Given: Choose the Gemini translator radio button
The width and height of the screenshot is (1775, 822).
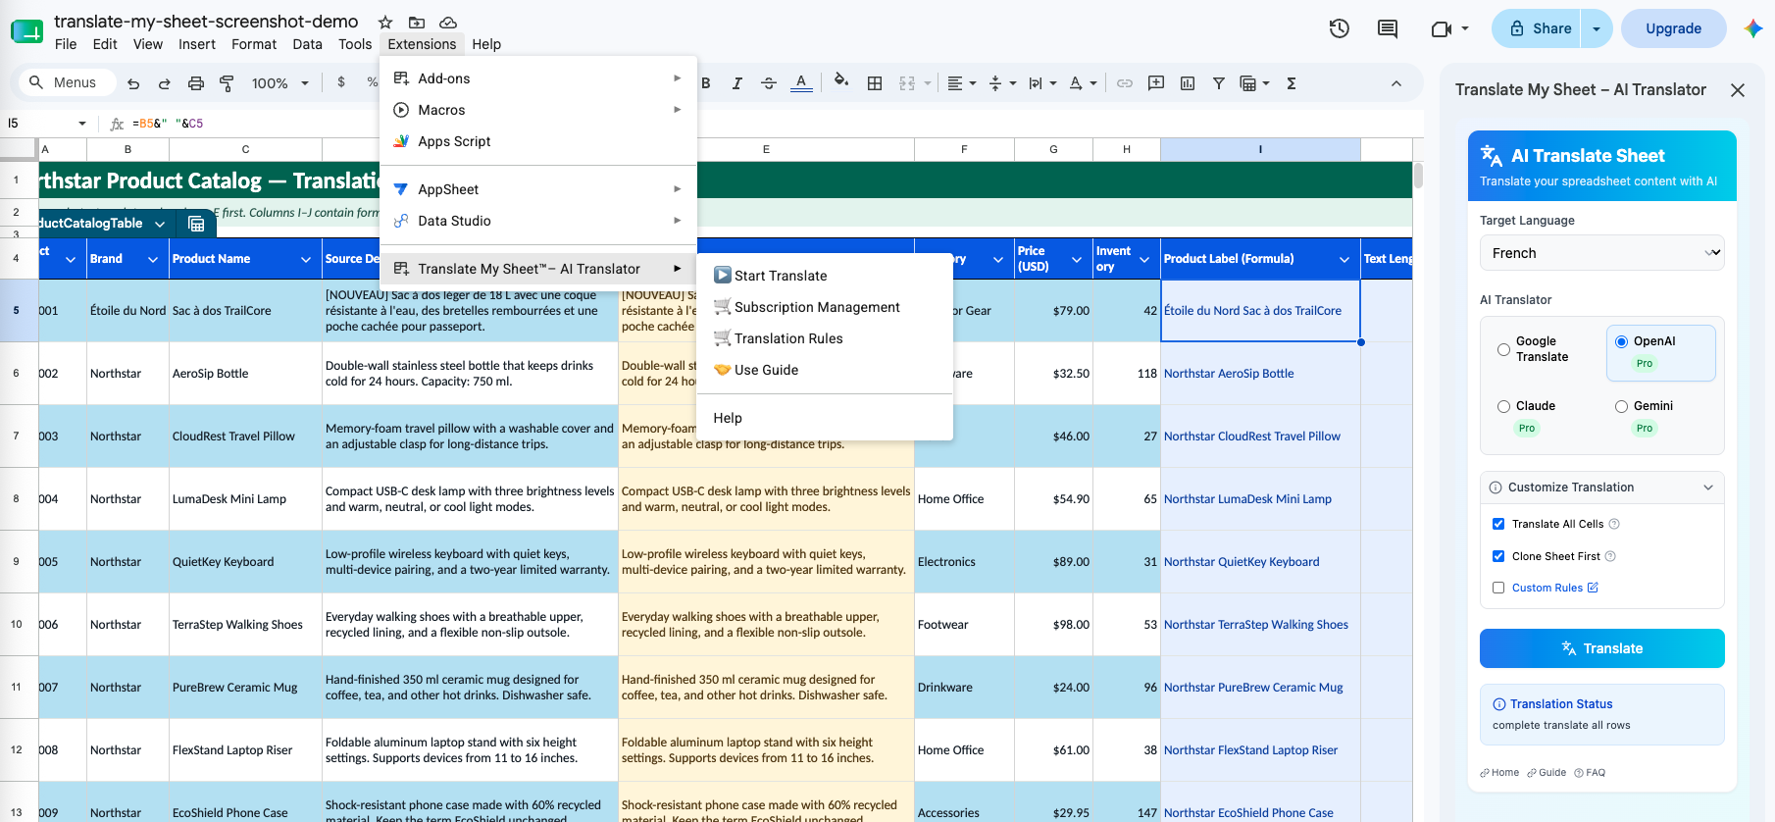Looking at the screenshot, I should click(x=1621, y=406).
